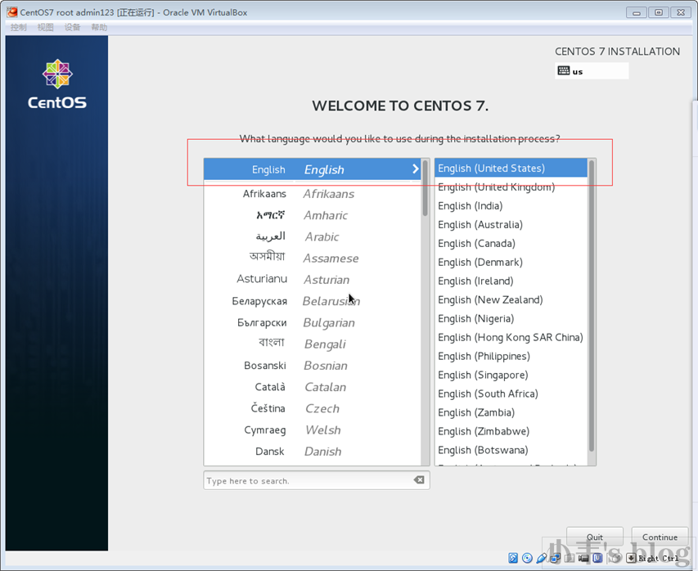The width and height of the screenshot is (698, 571).
Task: Click the USB devices status icon
Action: [542, 558]
